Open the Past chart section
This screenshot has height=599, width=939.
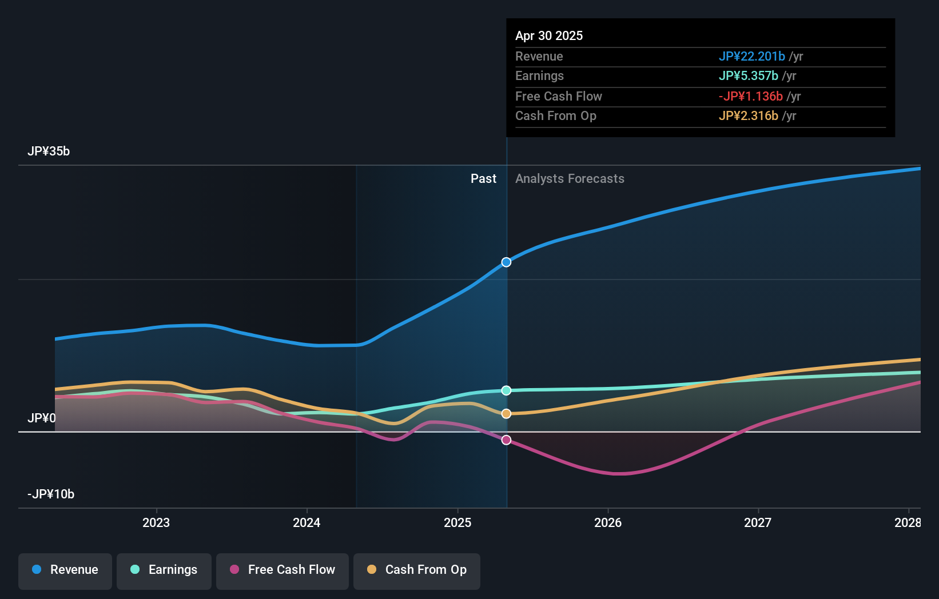point(484,178)
